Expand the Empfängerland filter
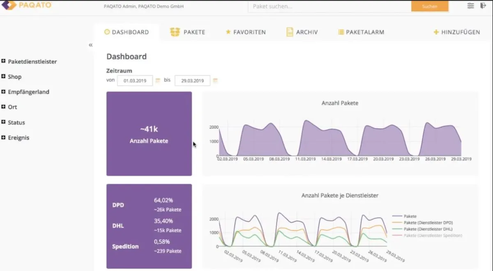Image resolution: width=493 pixels, height=271 pixels. click(x=4, y=92)
